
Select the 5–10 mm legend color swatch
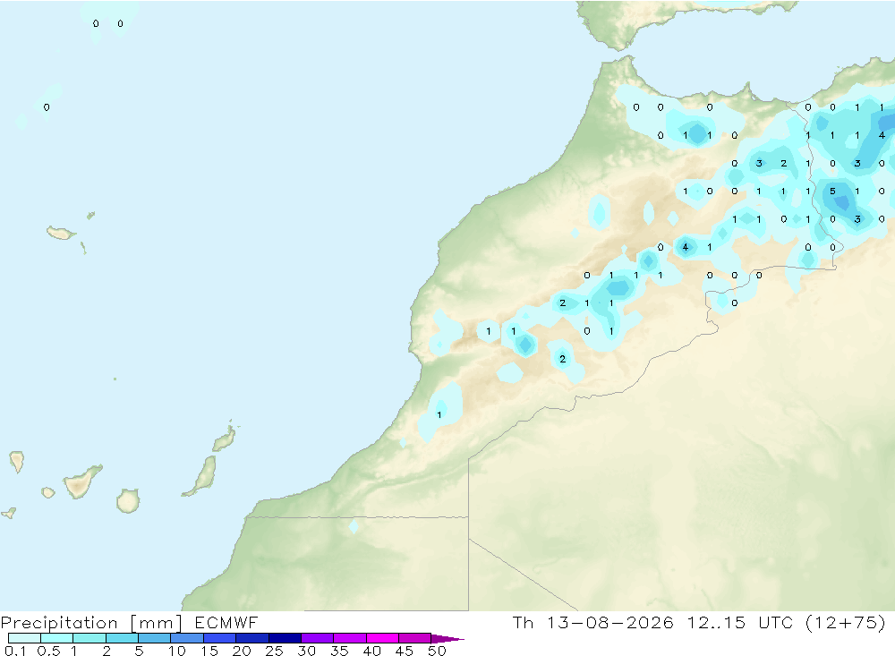(154, 638)
